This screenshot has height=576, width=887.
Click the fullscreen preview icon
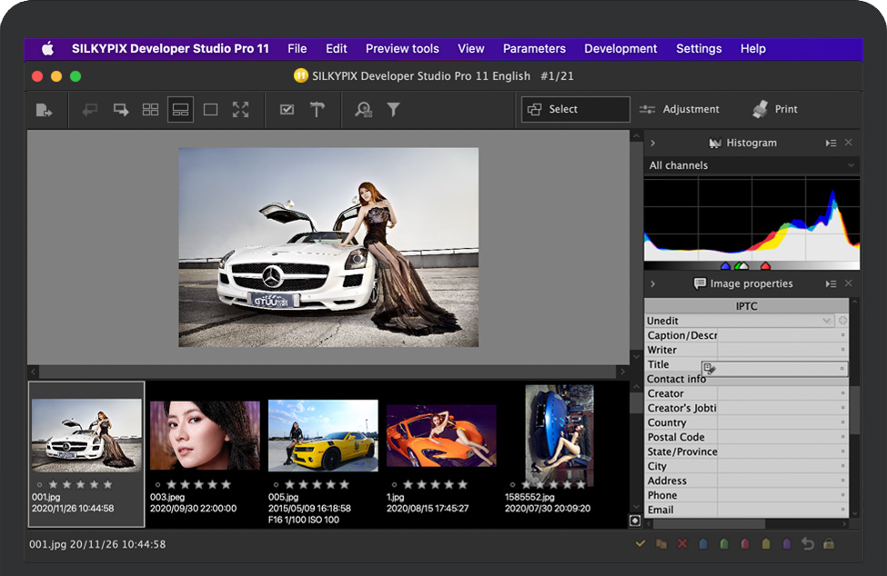[x=240, y=110]
